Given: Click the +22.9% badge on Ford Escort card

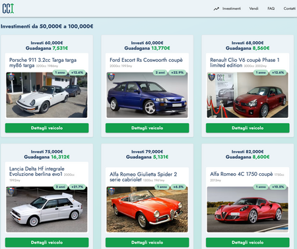Looking at the screenshot, I should [x=178, y=72].
